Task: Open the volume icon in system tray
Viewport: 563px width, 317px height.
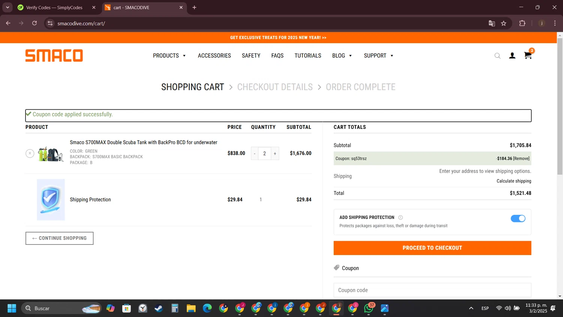Action: [x=507, y=308]
